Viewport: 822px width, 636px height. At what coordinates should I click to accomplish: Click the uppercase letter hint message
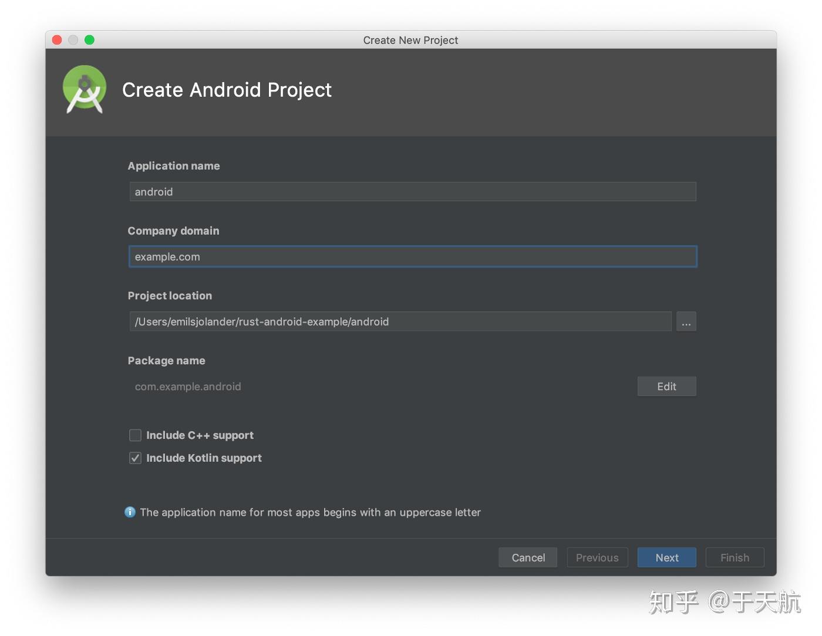310,512
